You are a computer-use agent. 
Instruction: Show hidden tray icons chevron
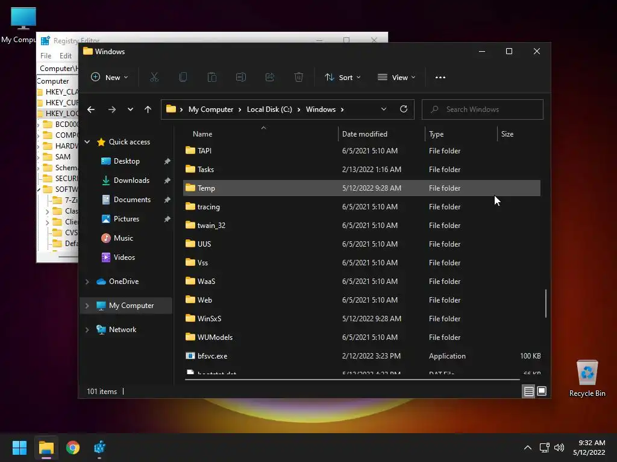click(528, 448)
